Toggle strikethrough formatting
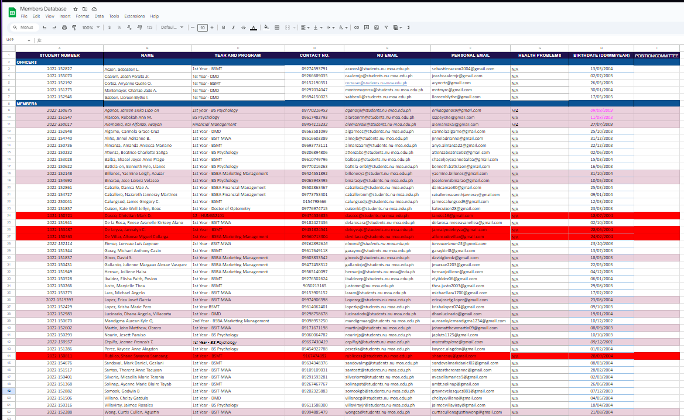 (244, 27)
